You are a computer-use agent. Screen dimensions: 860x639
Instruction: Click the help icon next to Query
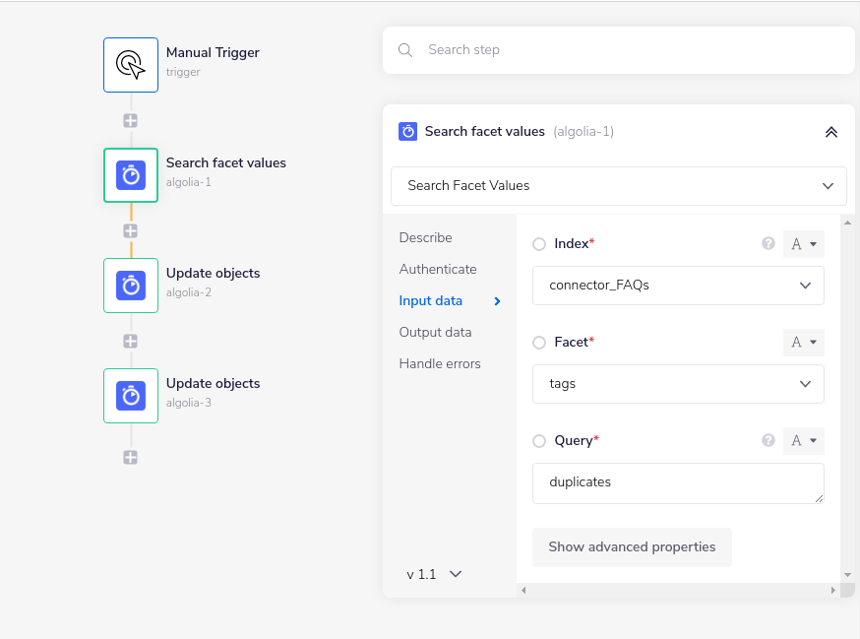click(x=768, y=441)
